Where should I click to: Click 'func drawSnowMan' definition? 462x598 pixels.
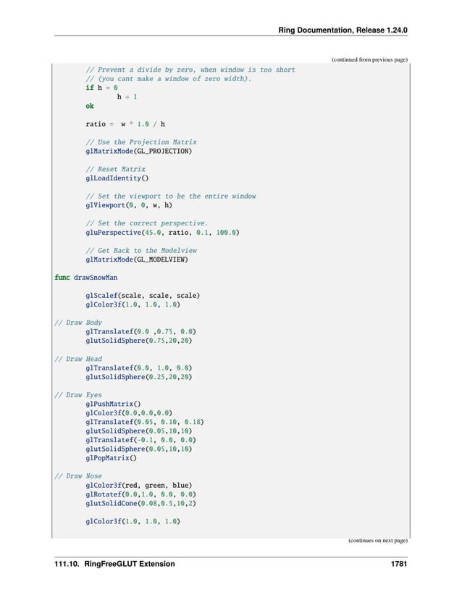[85, 278]
